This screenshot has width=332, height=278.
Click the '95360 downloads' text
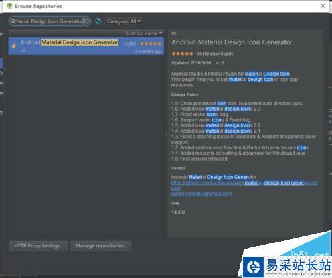[x=215, y=54]
